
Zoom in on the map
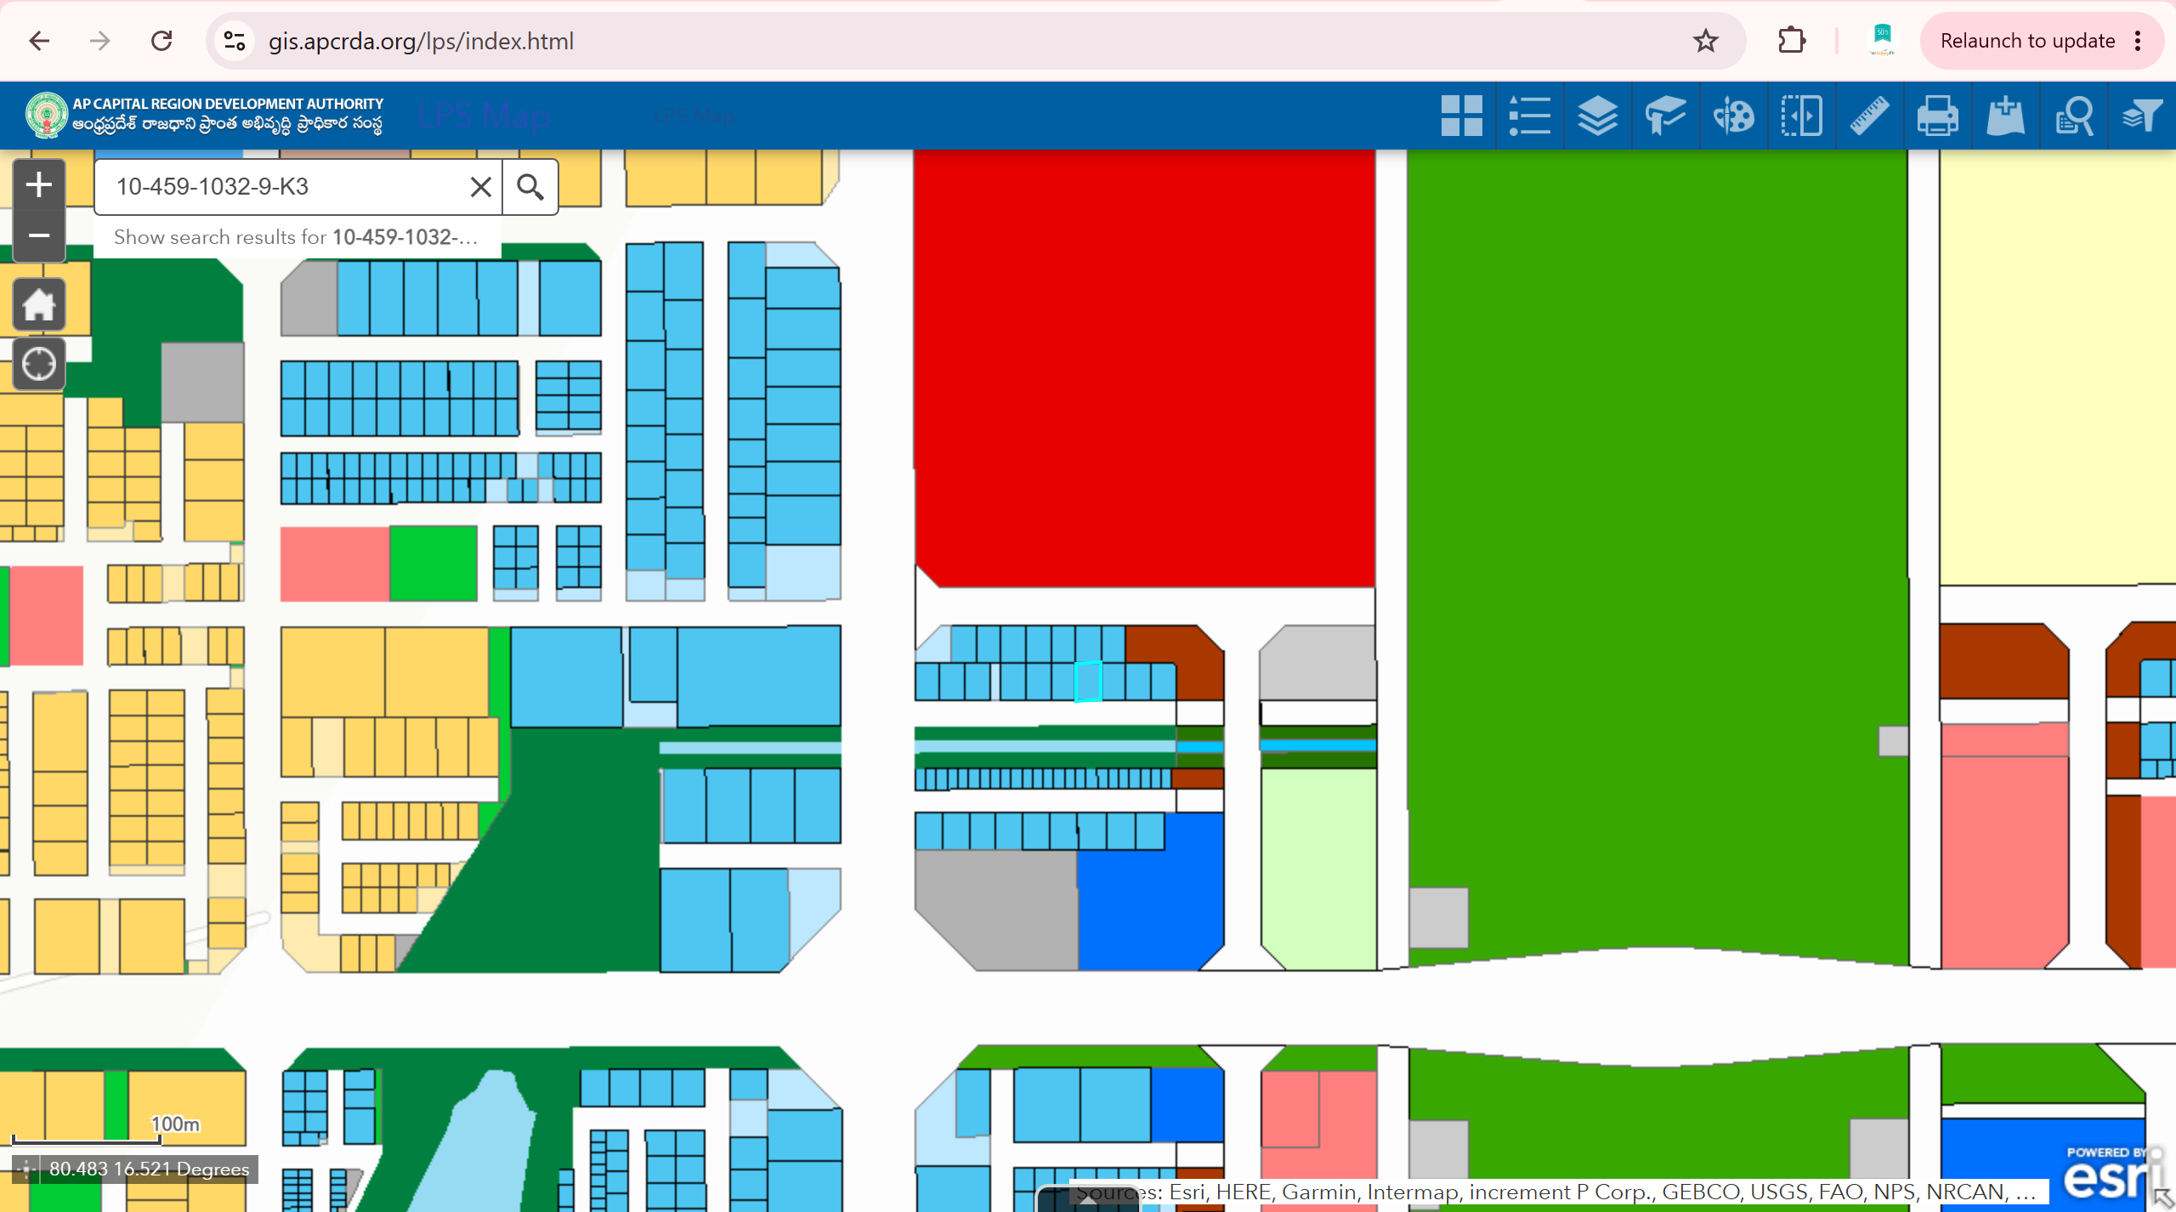(x=39, y=184)
